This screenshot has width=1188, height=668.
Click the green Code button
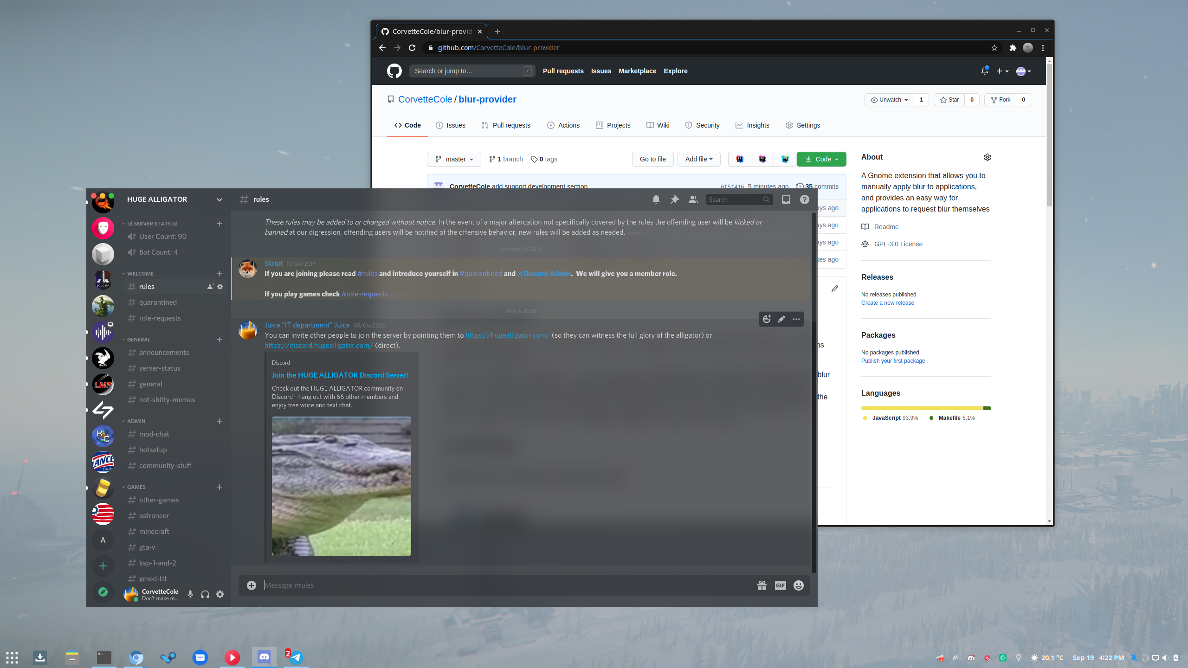(x=821, y=159)
